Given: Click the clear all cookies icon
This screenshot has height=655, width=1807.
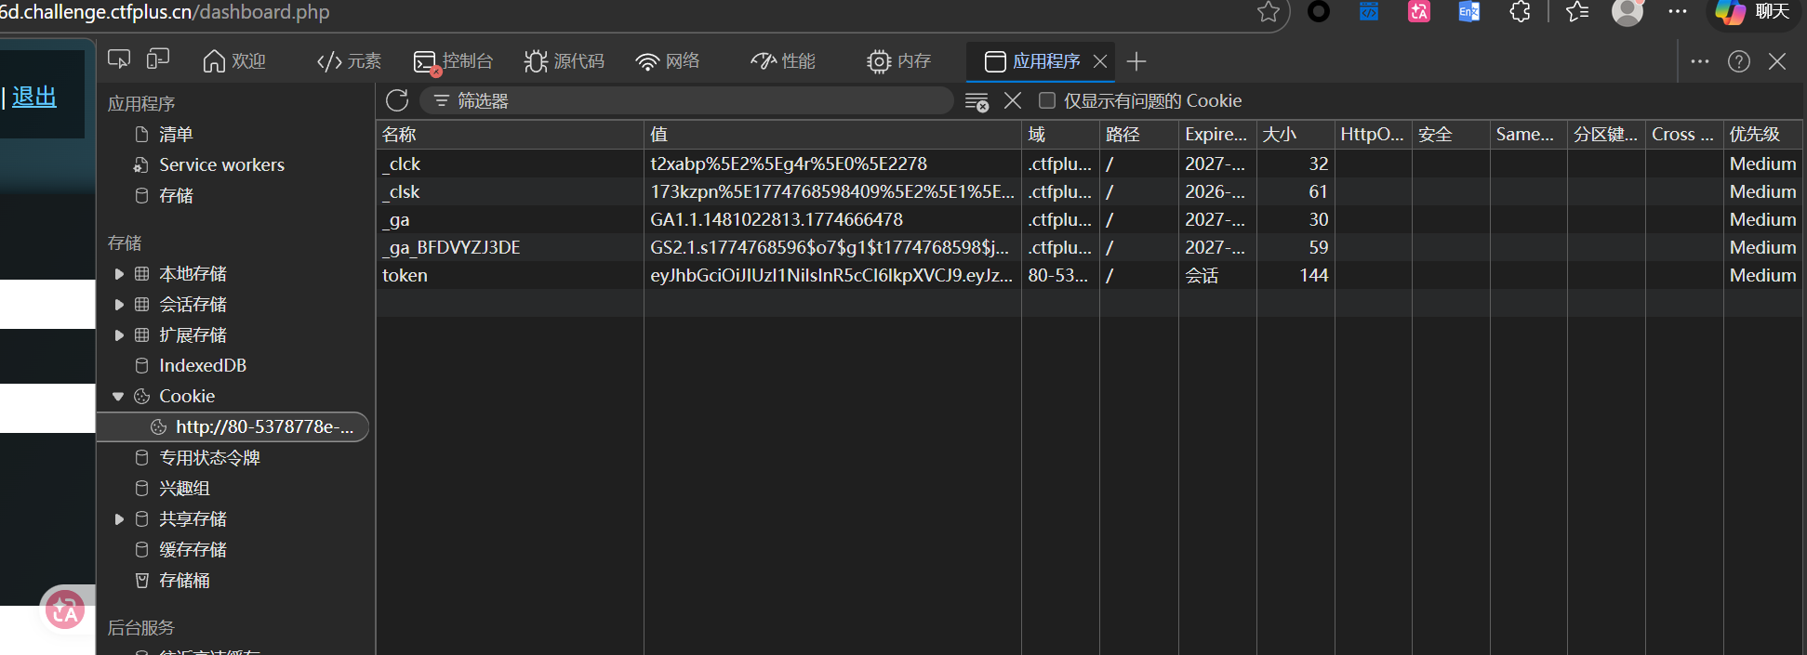Looking at the screenshot, I should click(x=977, y=101).
